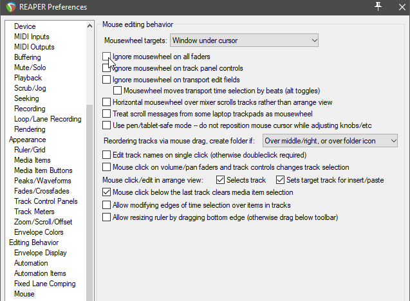The image size is (410, 301).
Task: Open Seeking preferences page
Action: click(x=26, y=98)
